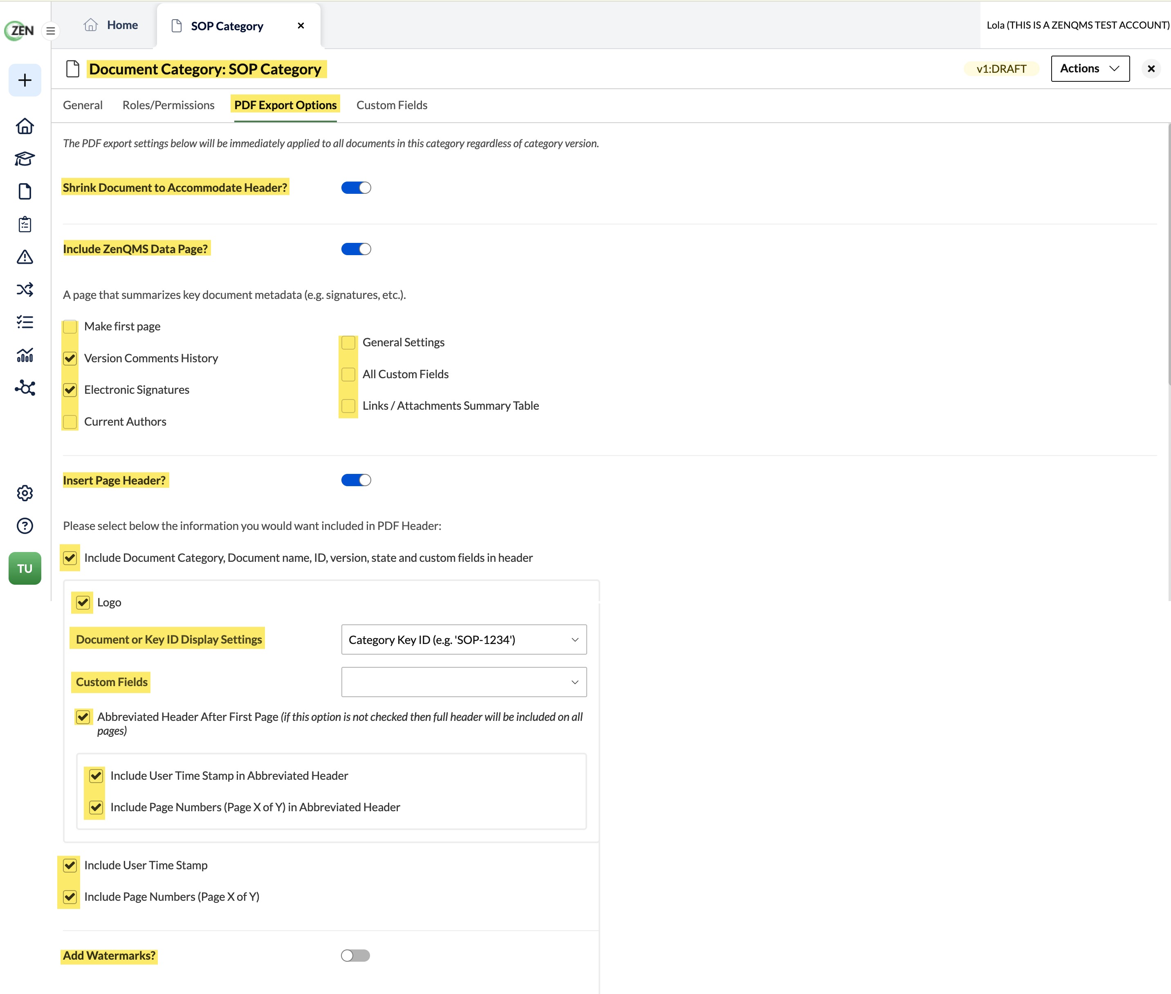Click the document icon beside category title
The height and width of the screenshot is (994, 1171).
(73, 69)
